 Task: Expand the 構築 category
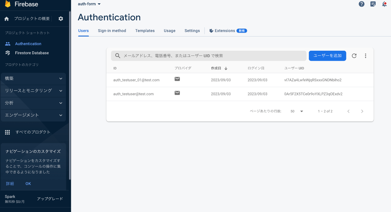(x=34, y=79)
